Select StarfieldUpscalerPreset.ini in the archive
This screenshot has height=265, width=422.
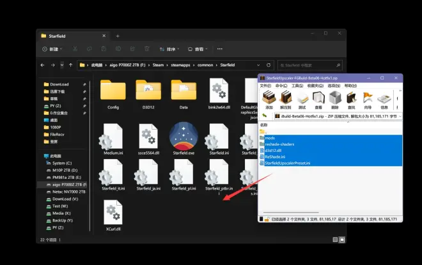point(331,163)
